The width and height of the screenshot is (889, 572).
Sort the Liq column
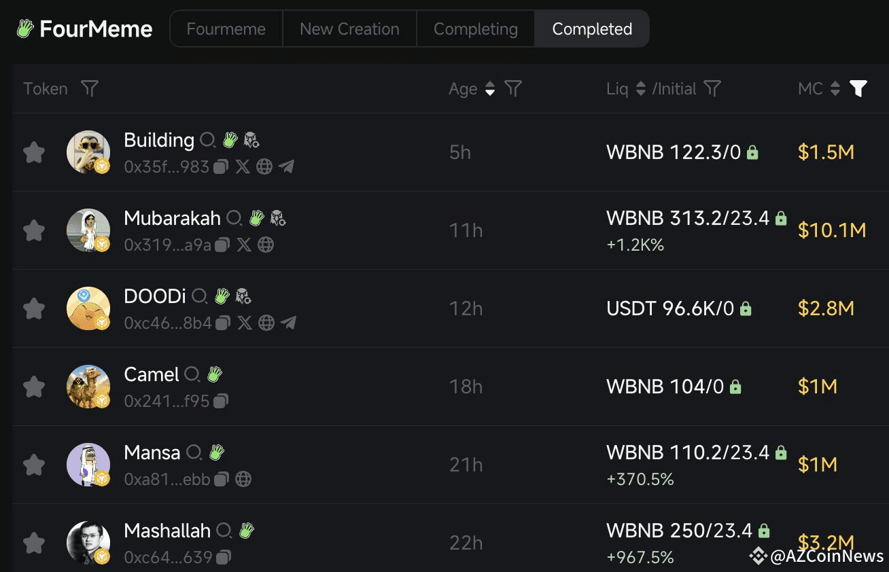click(x=640, y=88)
